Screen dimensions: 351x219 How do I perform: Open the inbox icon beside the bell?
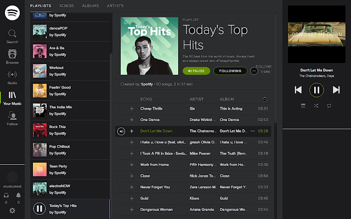pos(6,195)
